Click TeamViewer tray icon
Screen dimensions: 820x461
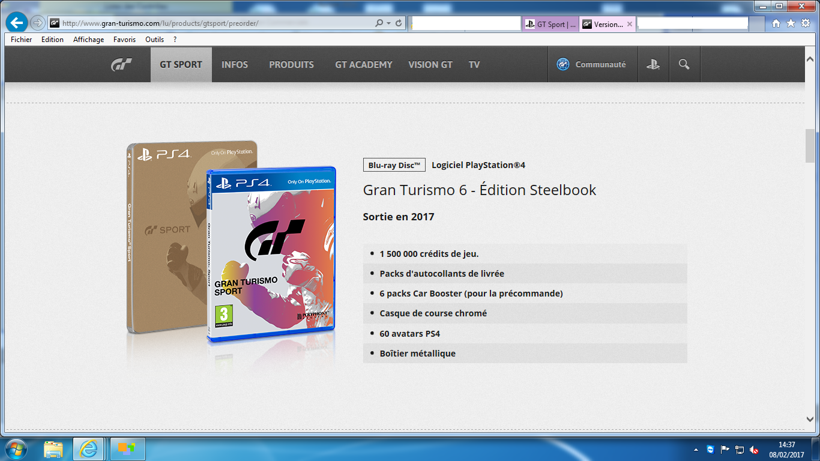(x=711, y=450)
